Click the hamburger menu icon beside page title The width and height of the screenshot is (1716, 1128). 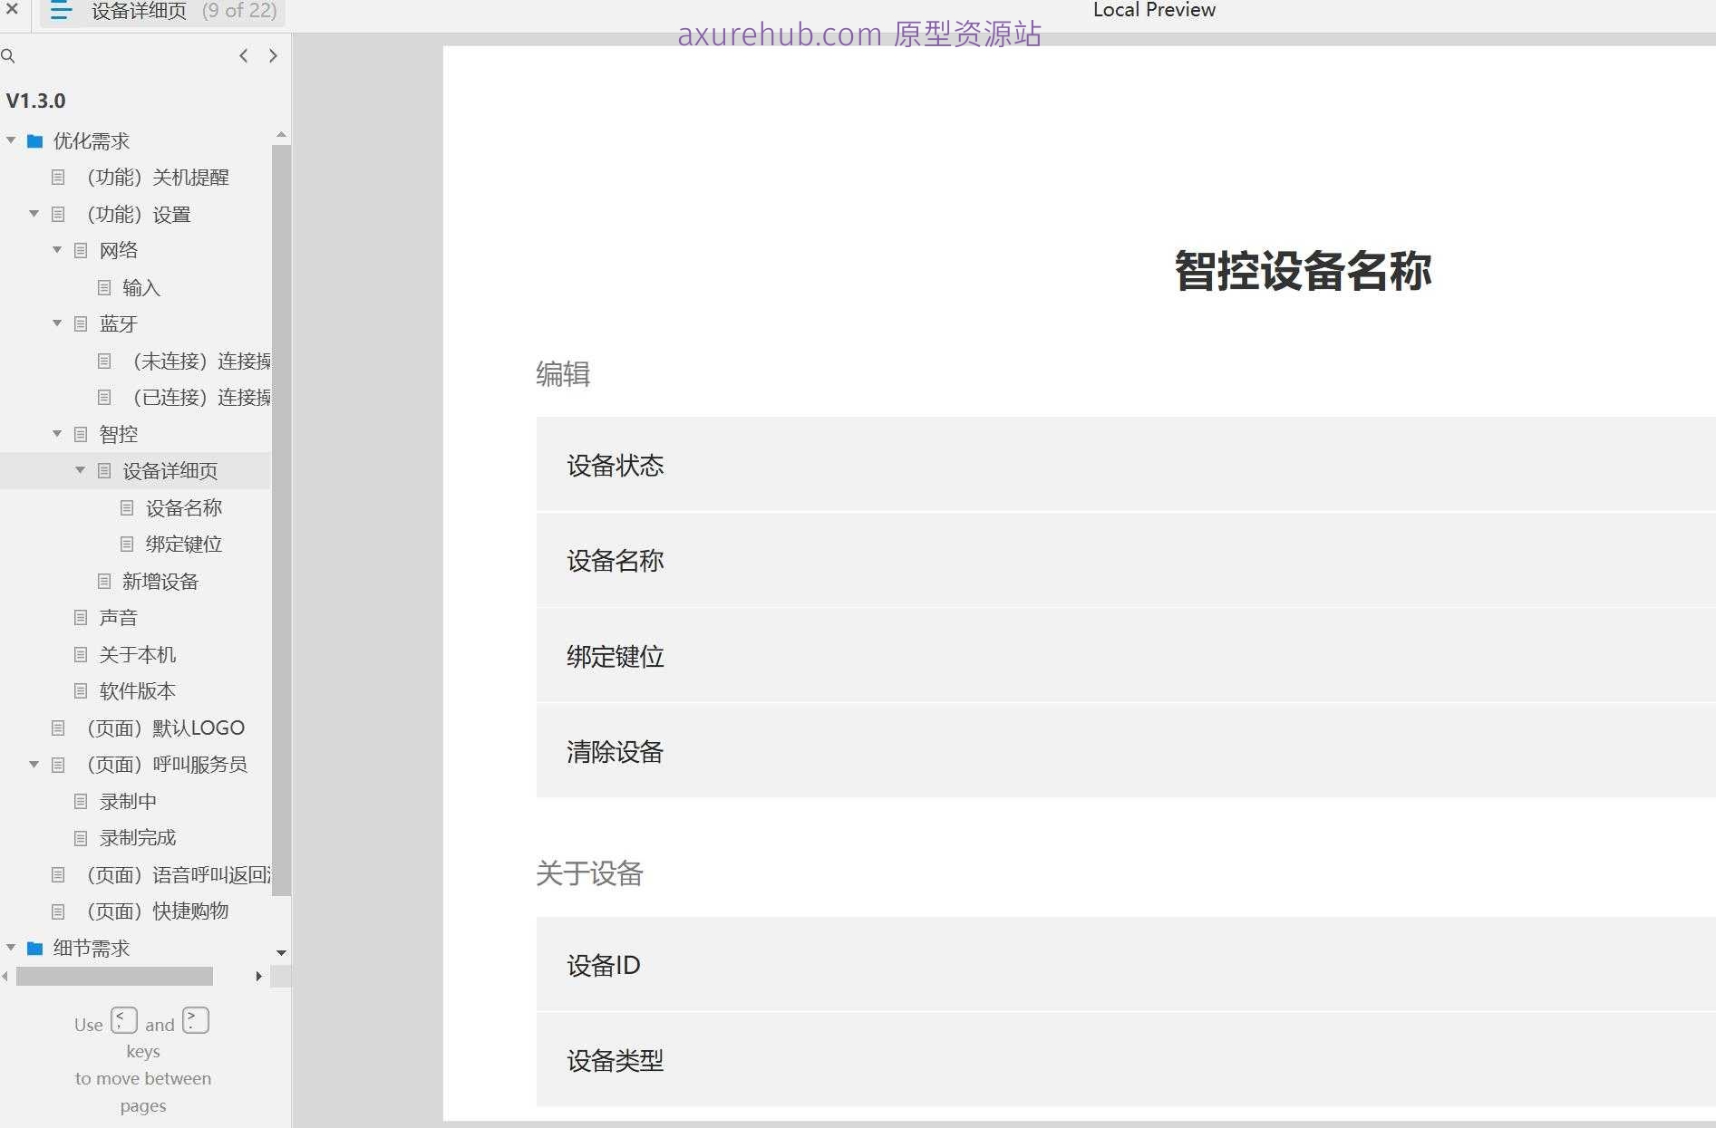[x=60, y=11]
